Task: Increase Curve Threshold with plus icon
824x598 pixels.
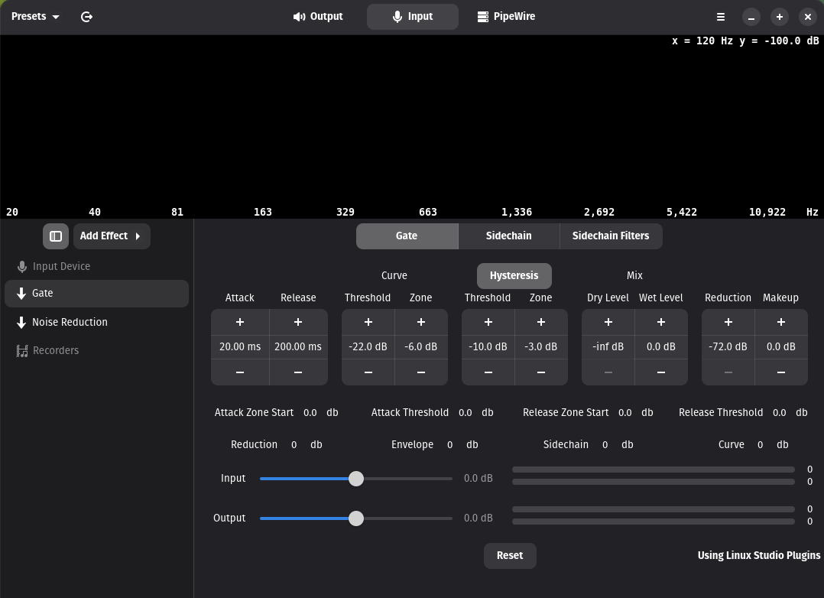Action: coord(368,323)
